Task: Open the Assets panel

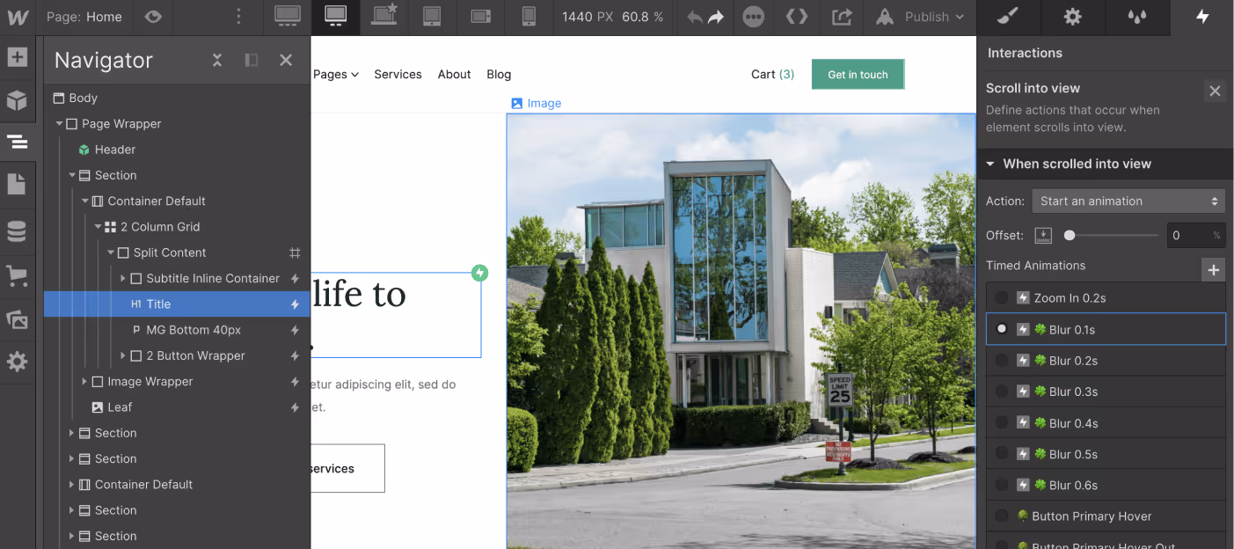Action: 18,318
